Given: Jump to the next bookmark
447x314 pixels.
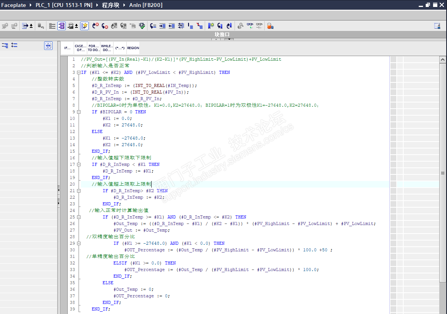Looking at the screenshot, I should pos(220,26).
